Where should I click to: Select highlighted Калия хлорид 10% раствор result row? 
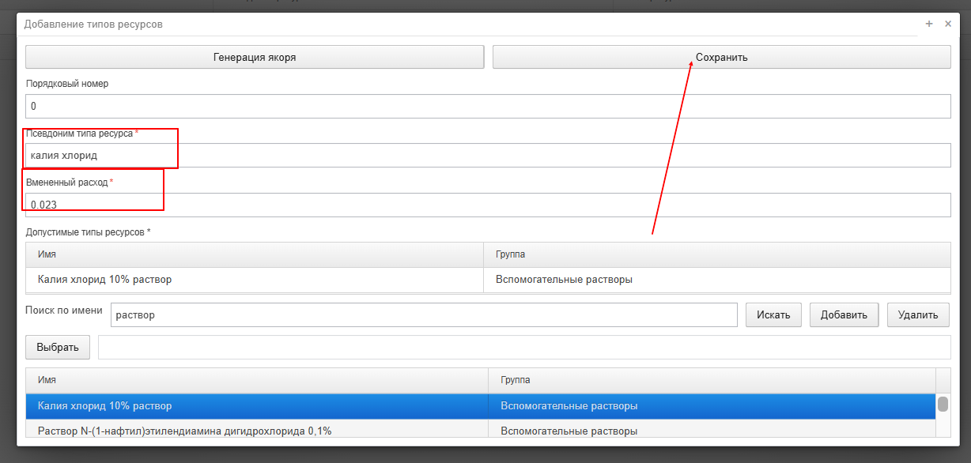[x=481, y=406]
